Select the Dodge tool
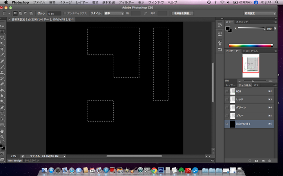 [2, 101]
